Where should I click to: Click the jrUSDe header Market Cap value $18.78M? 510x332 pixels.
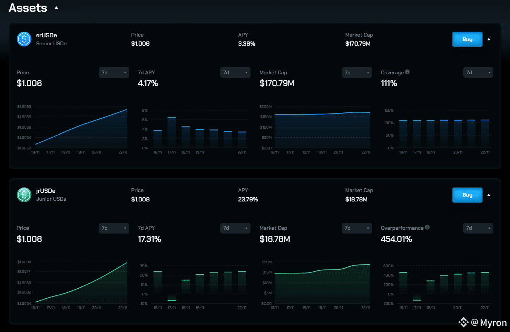[x=356, y=199]
